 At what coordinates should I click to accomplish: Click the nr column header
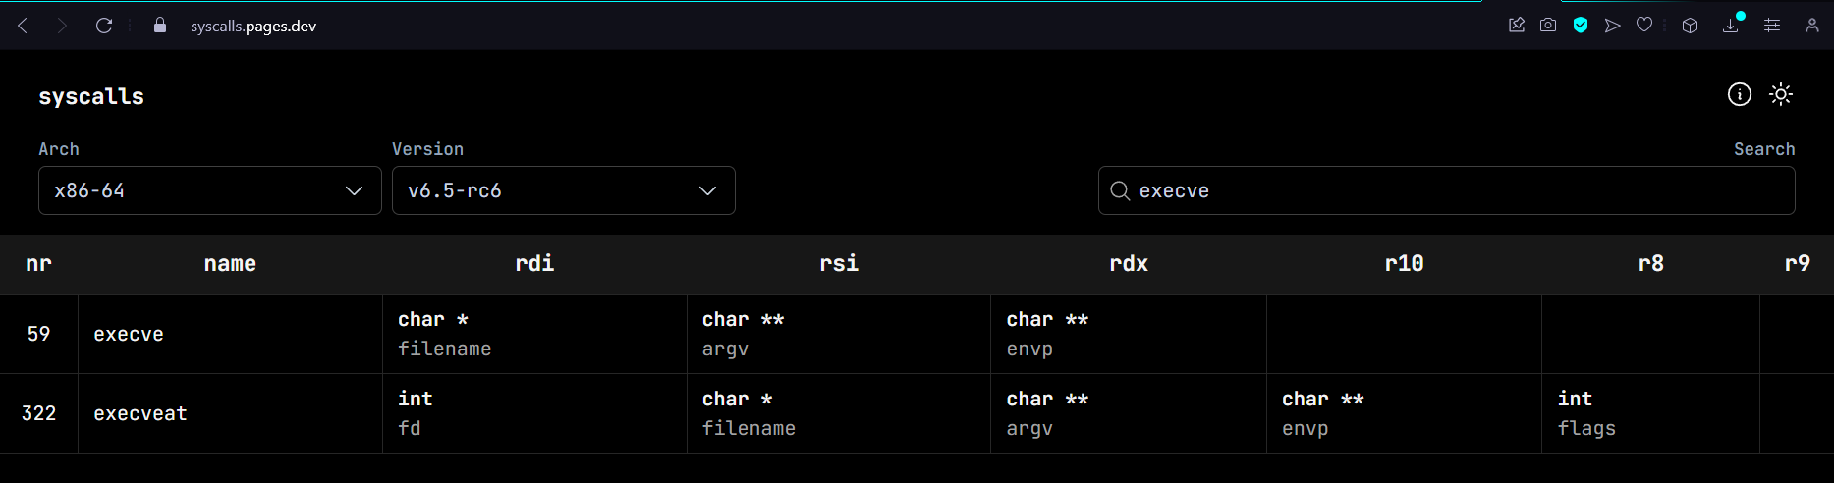click(38, 263)
